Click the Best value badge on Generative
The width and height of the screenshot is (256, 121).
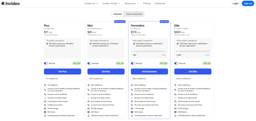pos(164,21)
